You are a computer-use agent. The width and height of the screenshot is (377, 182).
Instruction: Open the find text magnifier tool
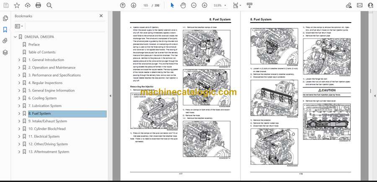(x=49, y=5)
